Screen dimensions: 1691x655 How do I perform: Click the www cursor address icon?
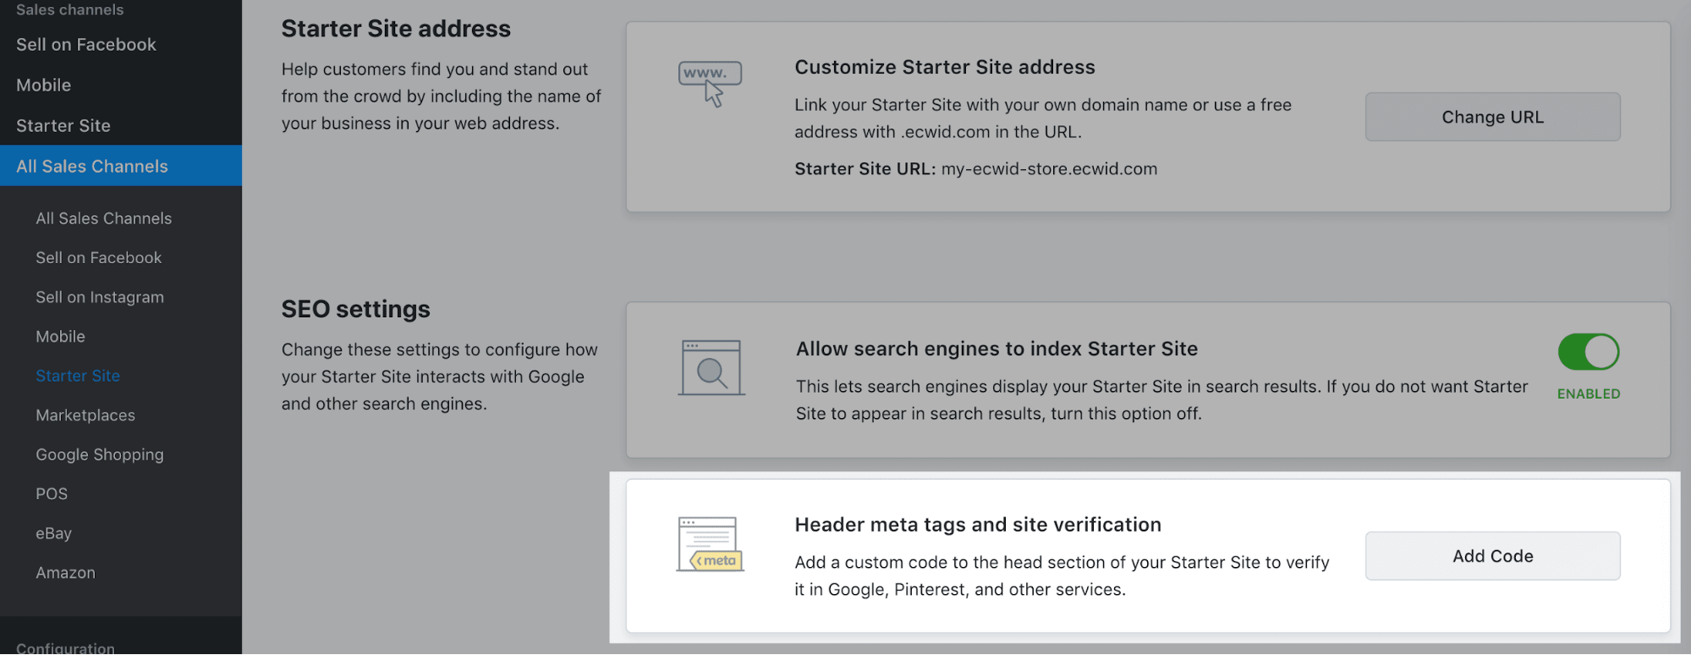(x=710, y=83)
